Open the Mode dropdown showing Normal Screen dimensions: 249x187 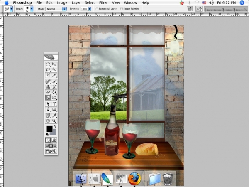click(x=56, y=9)
